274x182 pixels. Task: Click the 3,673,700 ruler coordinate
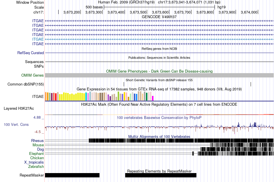point(183,12)
